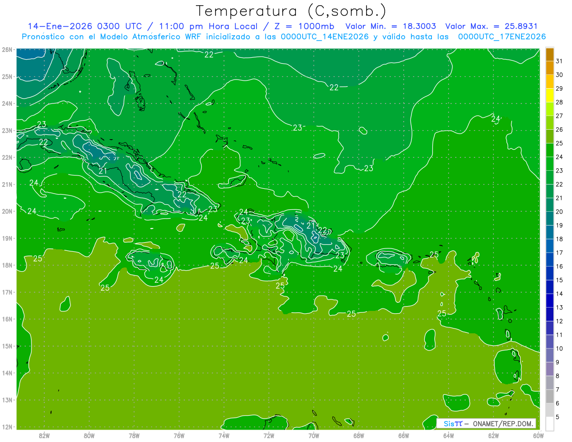Click the Temperatura (C,somb.) title

pyautogui.click(x=291, y=11)
